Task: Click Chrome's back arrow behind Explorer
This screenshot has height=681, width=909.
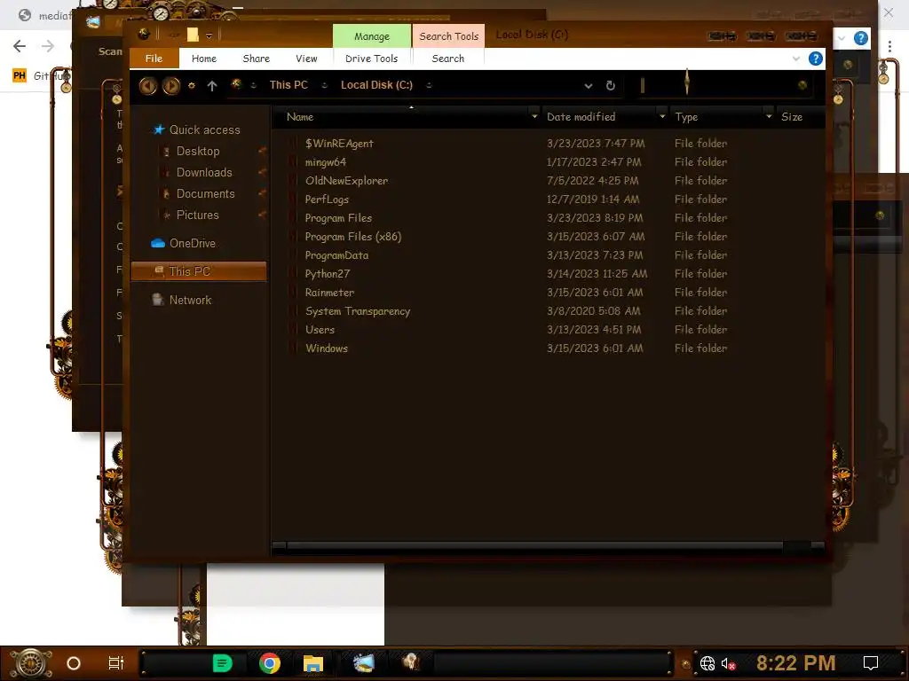Action: click(x=20, y=46)
